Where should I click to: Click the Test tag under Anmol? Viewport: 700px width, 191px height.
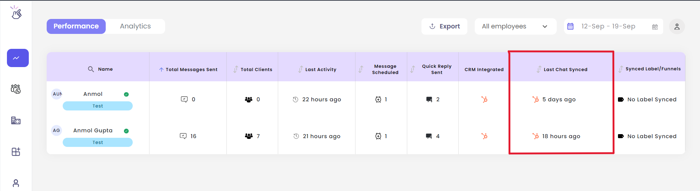tap(98, 106)
